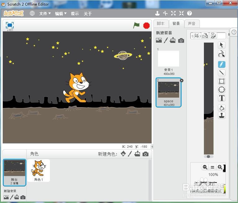Viewport: 238px width, 203px height.
Task: Select the space backdrop thumbnail
Action: tap(169, 92)
